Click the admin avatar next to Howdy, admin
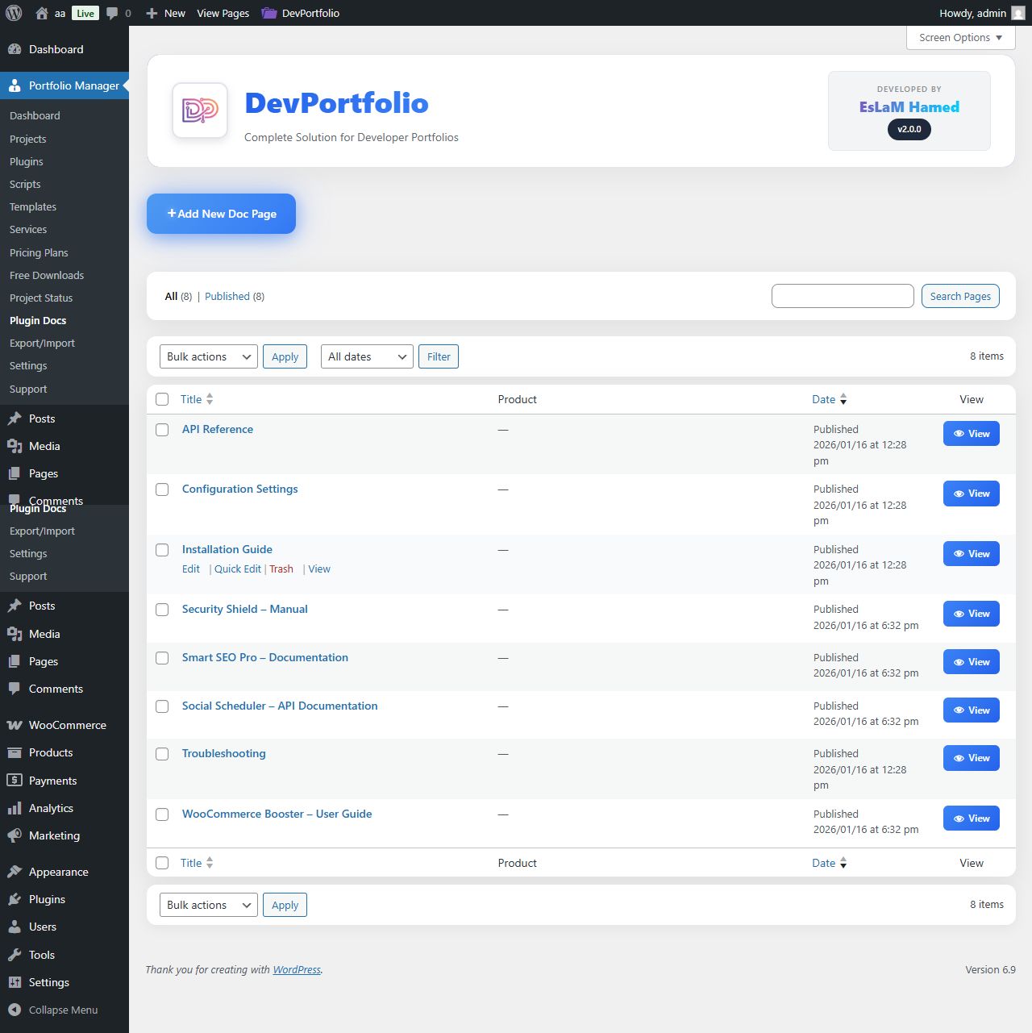1032x1033 pixels. [1018, 13]
